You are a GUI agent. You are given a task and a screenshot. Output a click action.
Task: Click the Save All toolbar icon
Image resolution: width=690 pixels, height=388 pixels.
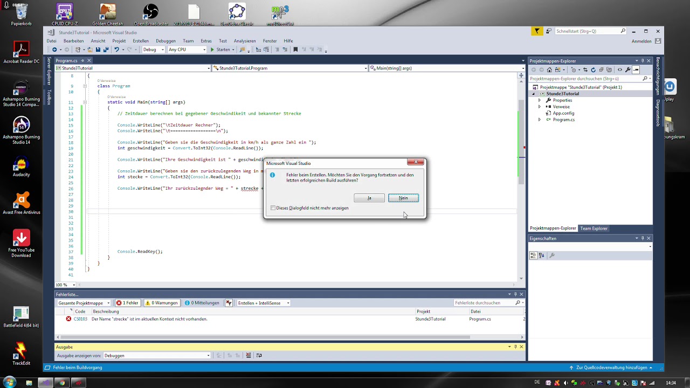click(106, 50)
